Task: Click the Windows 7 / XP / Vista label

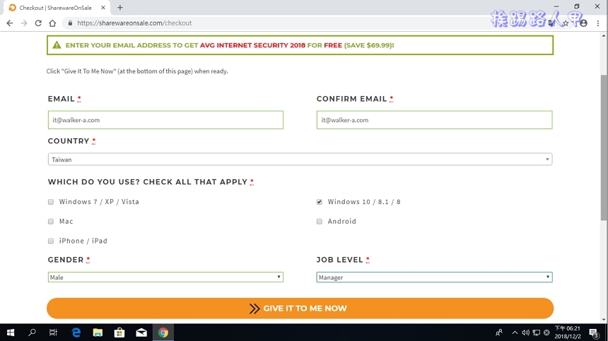Action: coord(99,202)
